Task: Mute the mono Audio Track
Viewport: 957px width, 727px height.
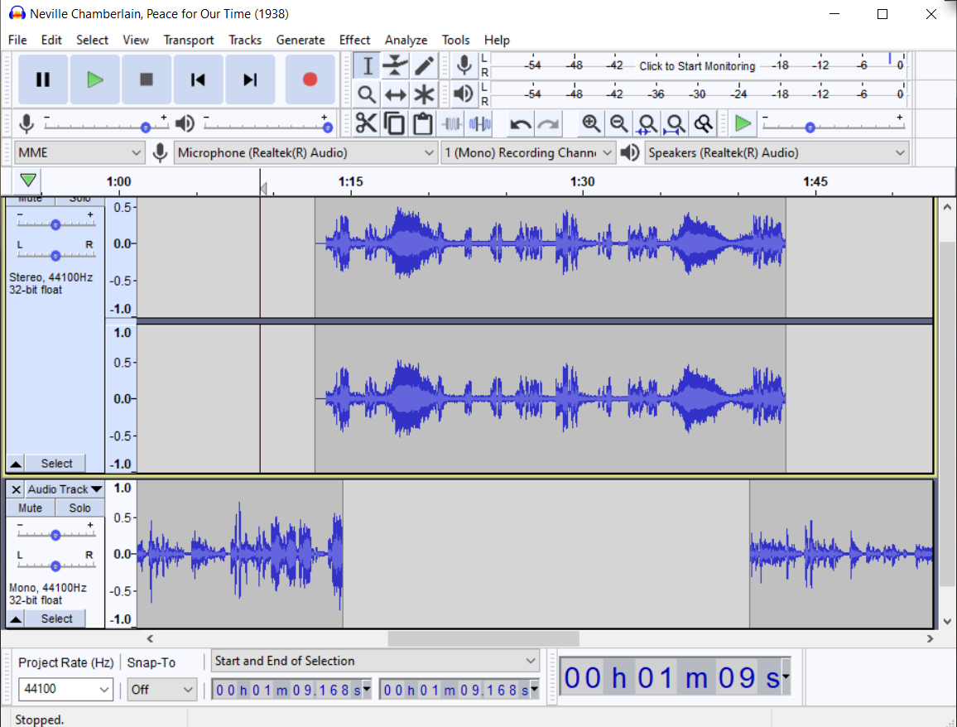Action: [31, 508]
